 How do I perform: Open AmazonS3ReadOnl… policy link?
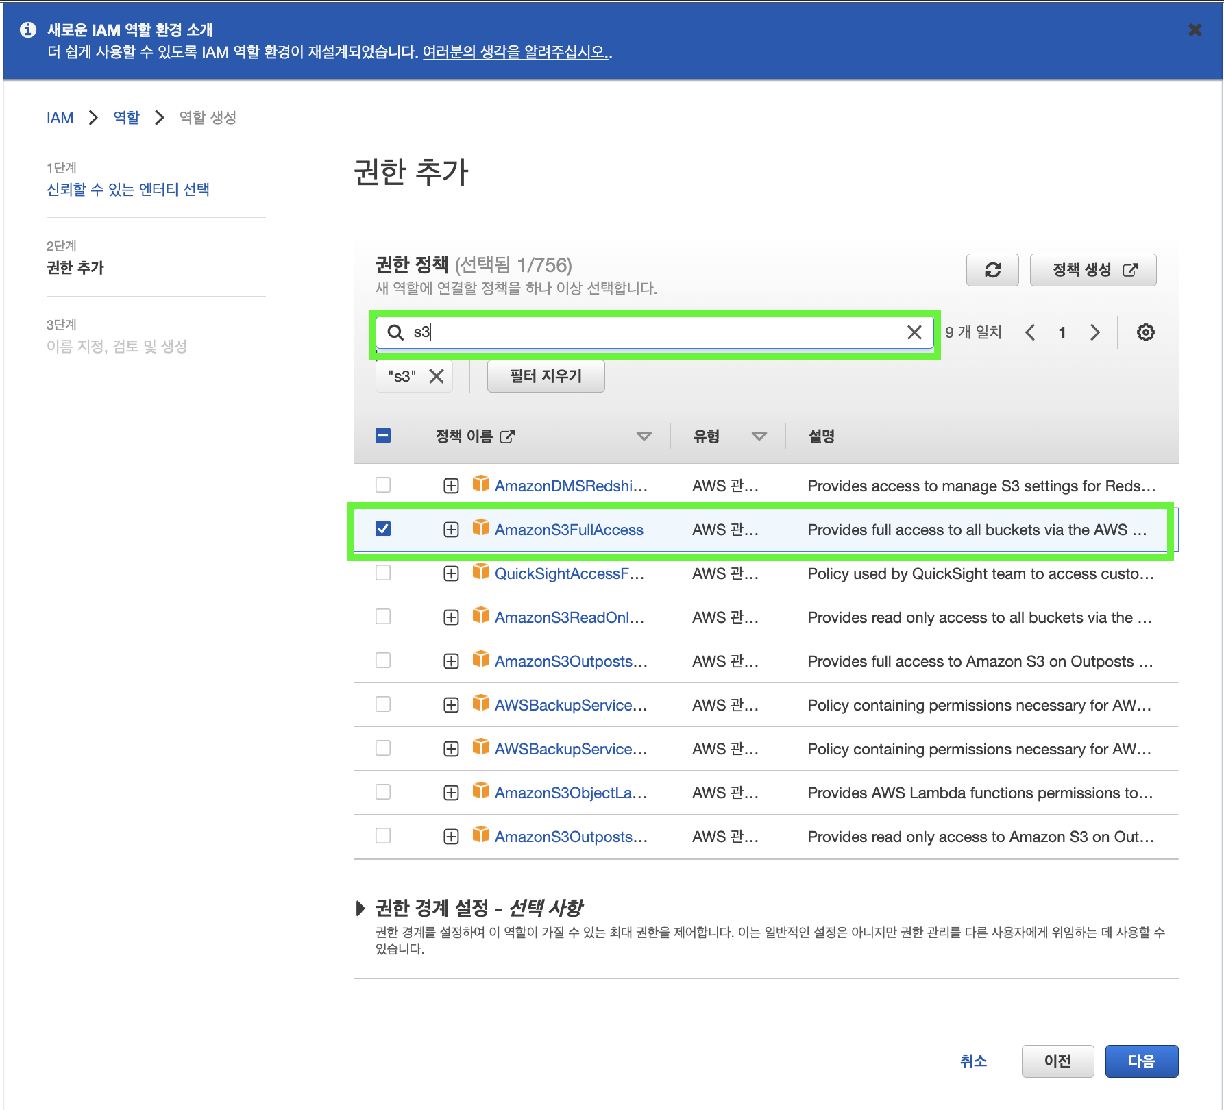570,617
